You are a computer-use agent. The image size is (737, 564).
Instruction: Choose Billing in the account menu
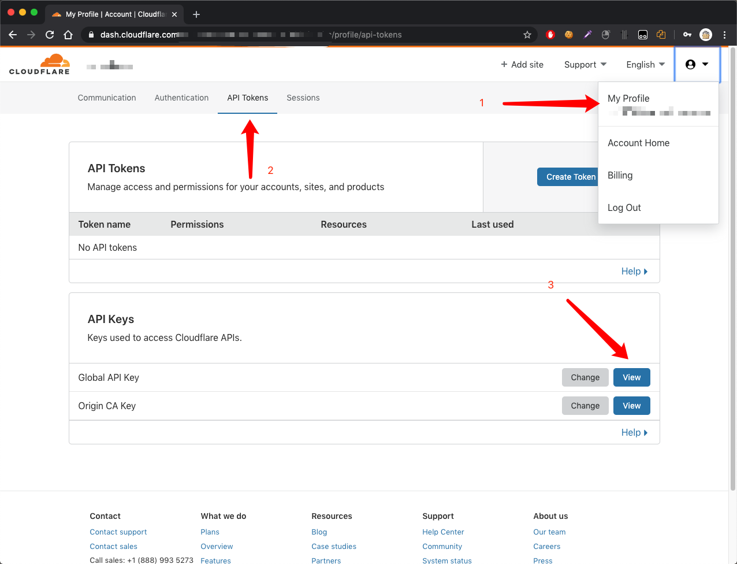pyautogui.click(x=620, y=175)
